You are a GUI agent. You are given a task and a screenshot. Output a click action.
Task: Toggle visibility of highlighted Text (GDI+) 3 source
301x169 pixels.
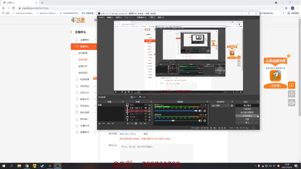pyautogui.click(x=146, y=111)
